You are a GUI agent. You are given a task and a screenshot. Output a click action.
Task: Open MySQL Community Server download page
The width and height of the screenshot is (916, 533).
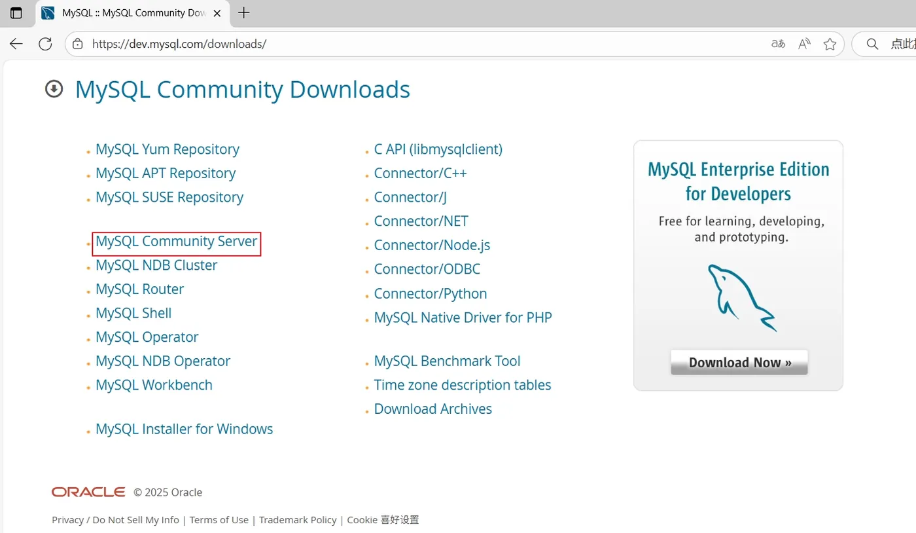(177, 242)
